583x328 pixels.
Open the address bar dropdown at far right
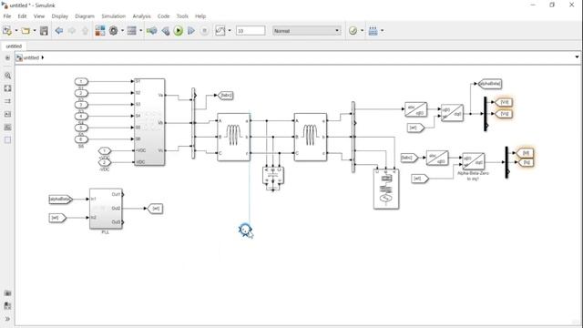[577, 57]
